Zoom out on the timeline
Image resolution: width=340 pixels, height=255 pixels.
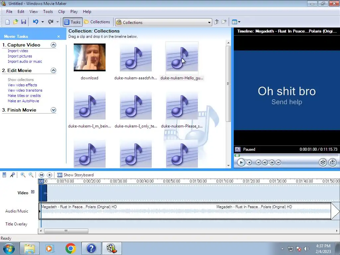31,175
